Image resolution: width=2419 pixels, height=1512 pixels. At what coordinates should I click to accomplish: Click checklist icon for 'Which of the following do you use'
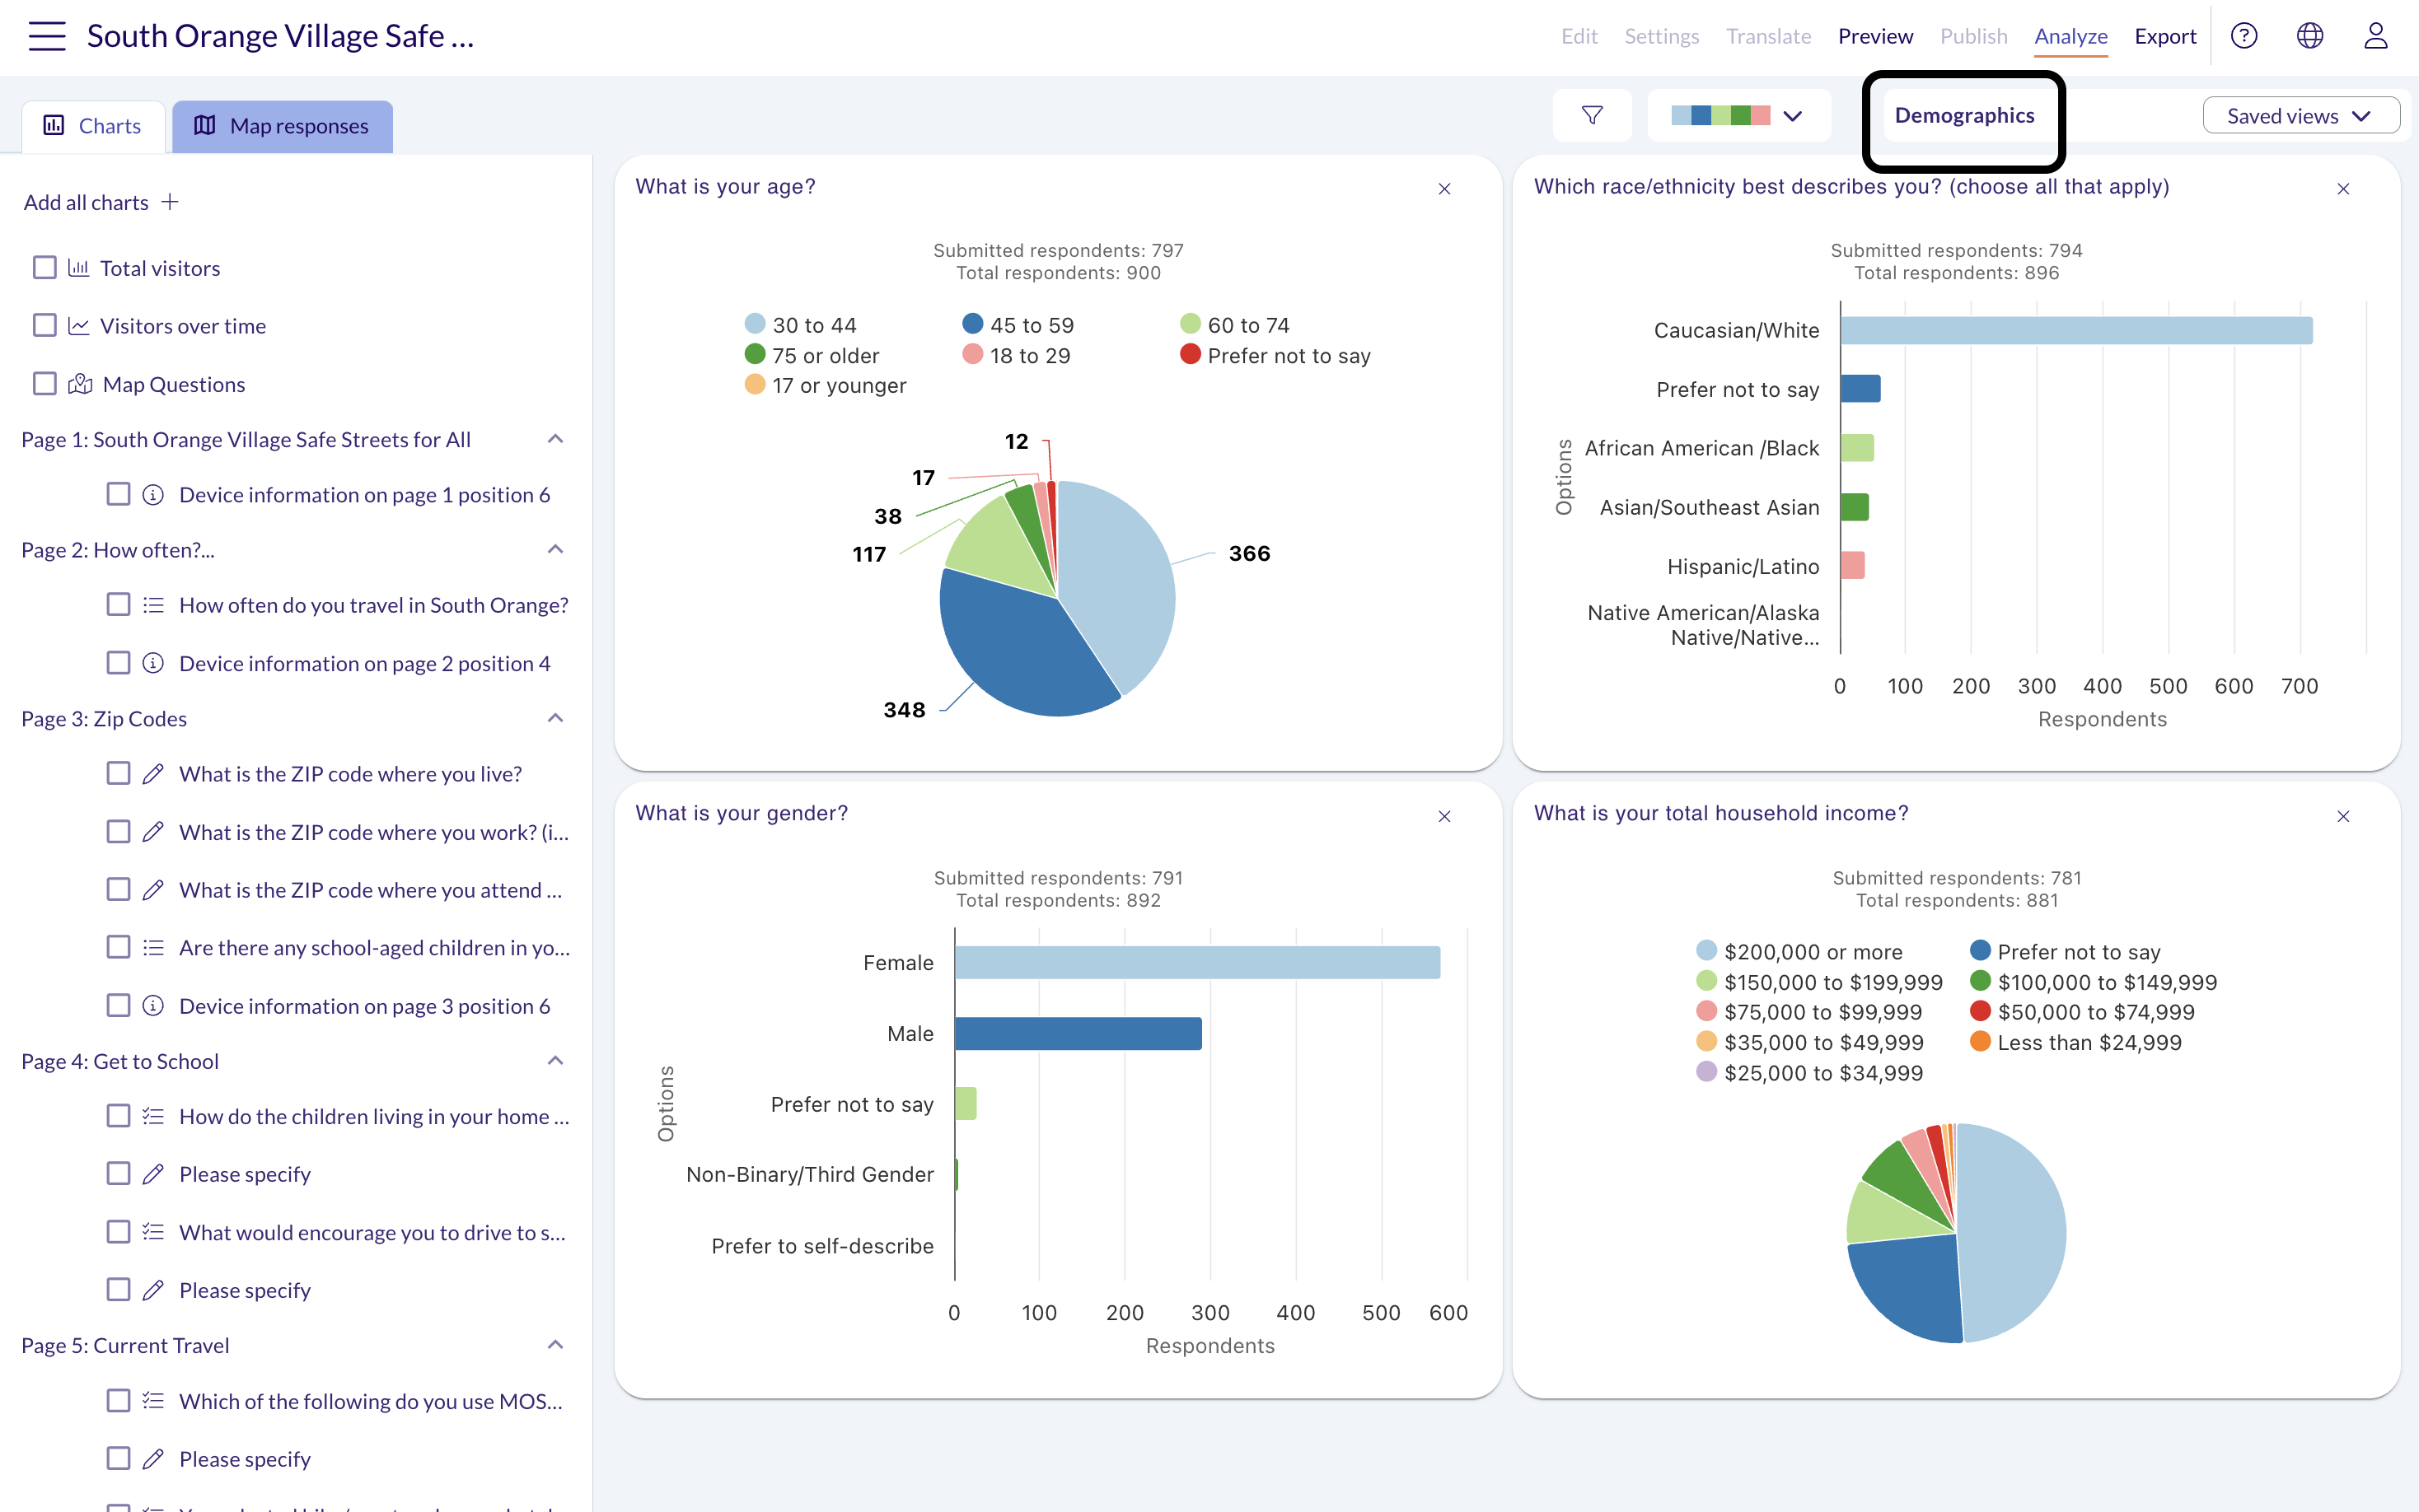[x=153, y=1401]
